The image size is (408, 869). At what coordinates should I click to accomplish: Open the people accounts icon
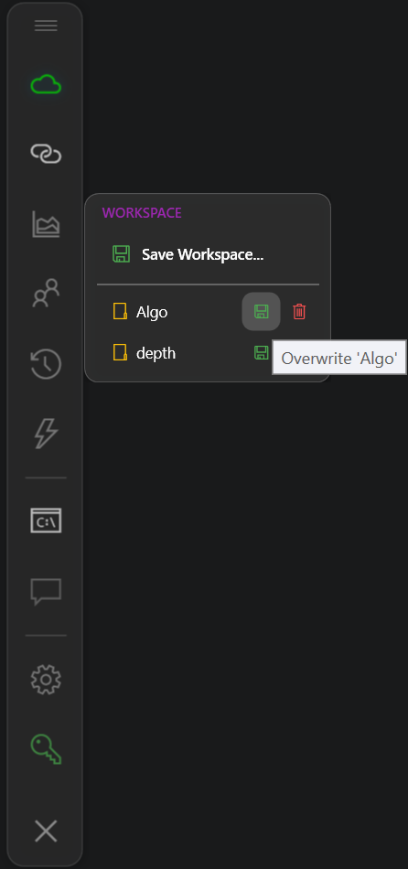pos(46,294)
